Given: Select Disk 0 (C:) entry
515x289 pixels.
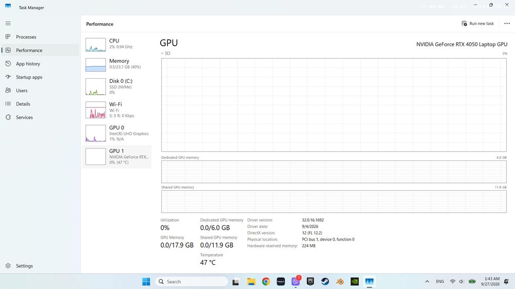Looking at the screenshot, I should [116, 86].
